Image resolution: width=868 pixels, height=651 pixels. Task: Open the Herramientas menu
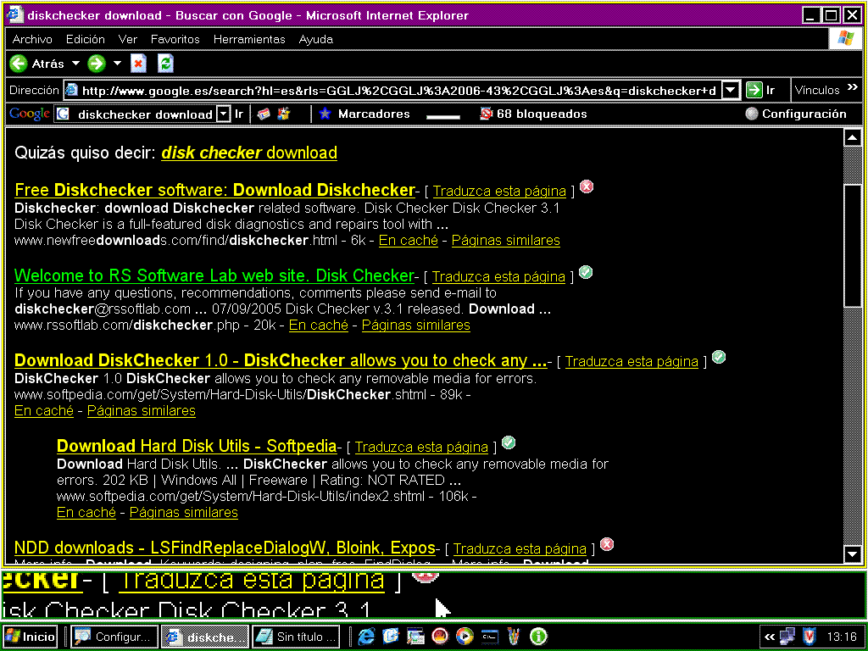click(x=249, y=39)
